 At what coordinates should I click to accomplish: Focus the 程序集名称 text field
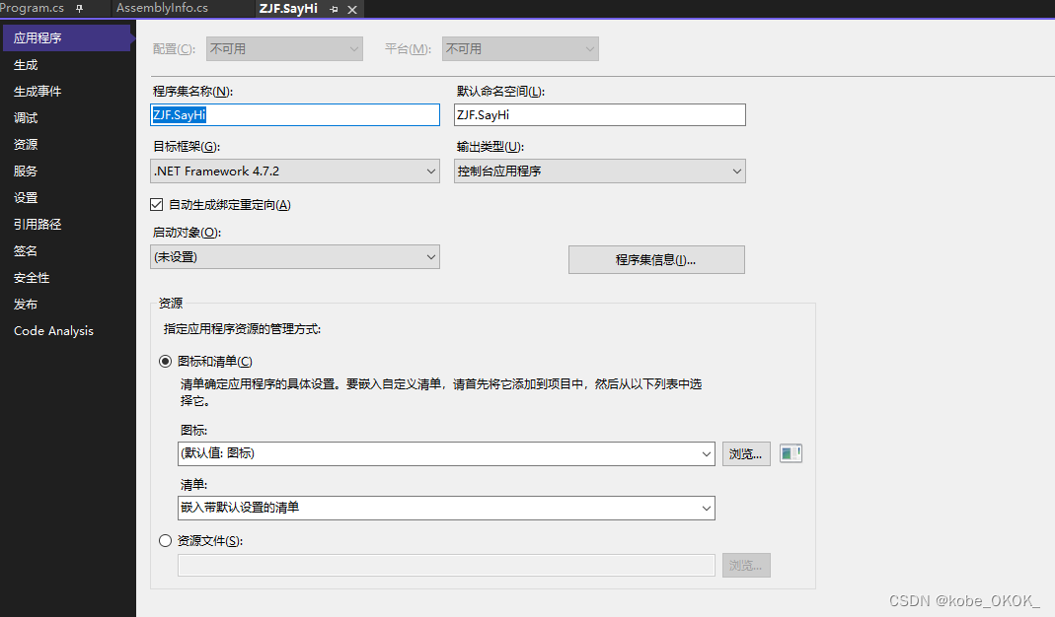(x=295, y=115)
